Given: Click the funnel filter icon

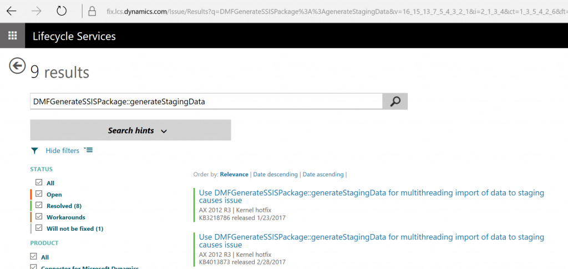Looking at the screenshot, I should (34, 151).
